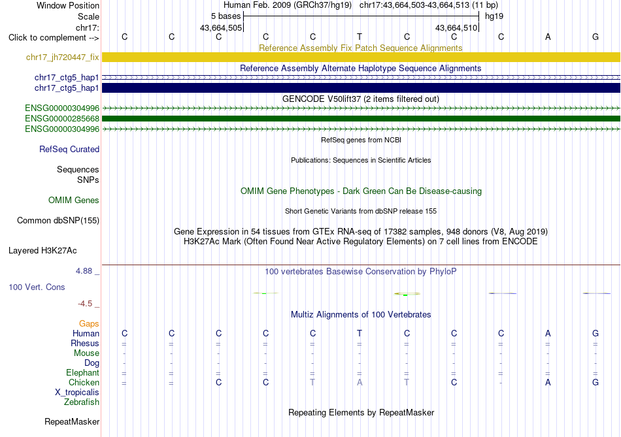Image resolution: width=621 pixels, height=437 pixels.
Task: Select the OMIM Genes label
Action: coord(73,201)
